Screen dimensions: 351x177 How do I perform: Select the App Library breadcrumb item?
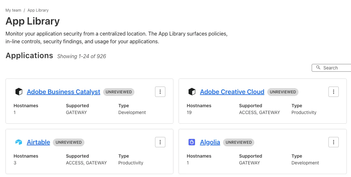38,10
